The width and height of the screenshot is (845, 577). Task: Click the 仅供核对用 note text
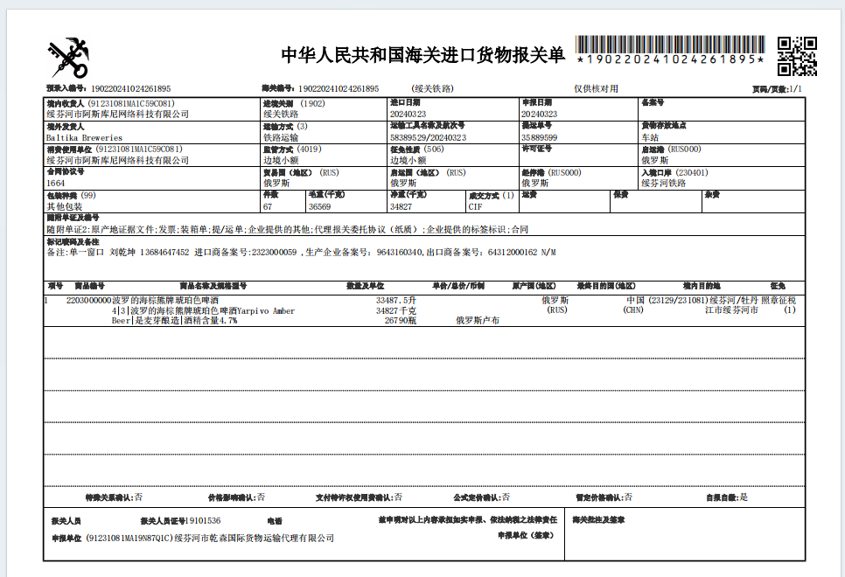596,89
